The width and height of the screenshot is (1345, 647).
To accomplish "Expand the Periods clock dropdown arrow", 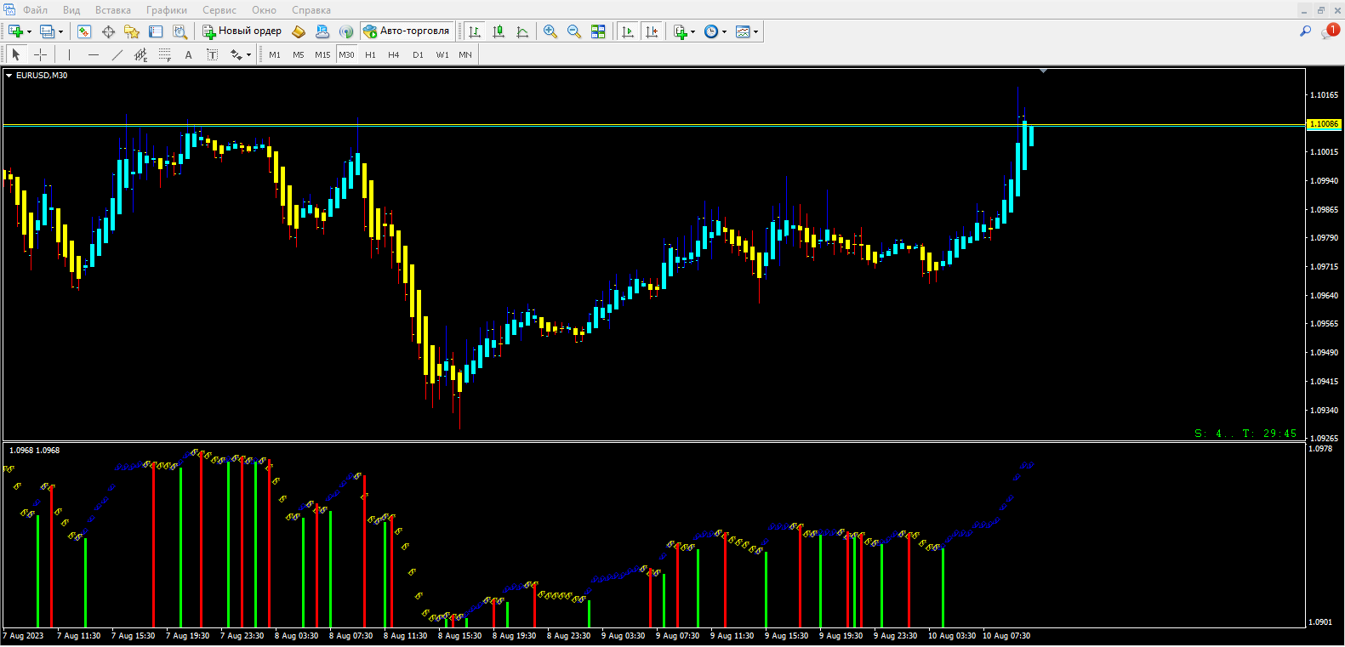I will coord(725,31).
